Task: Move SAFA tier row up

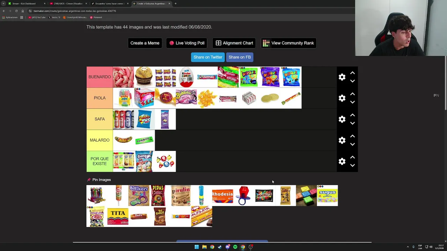Action: pos(352,115)
